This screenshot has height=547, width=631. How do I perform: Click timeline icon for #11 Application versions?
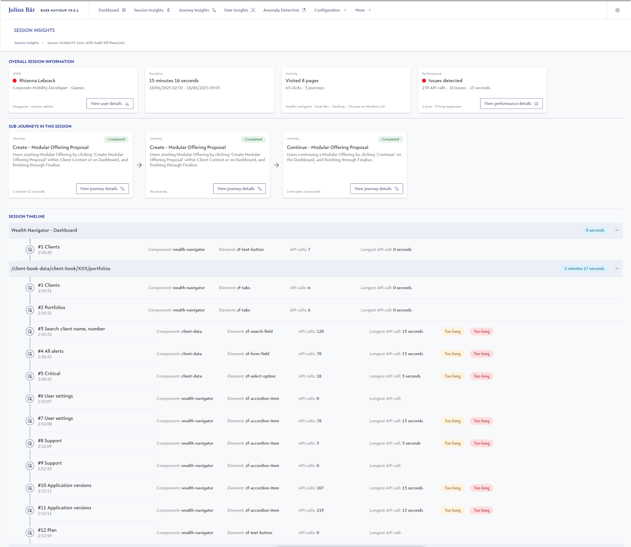(x=30, y=510)
